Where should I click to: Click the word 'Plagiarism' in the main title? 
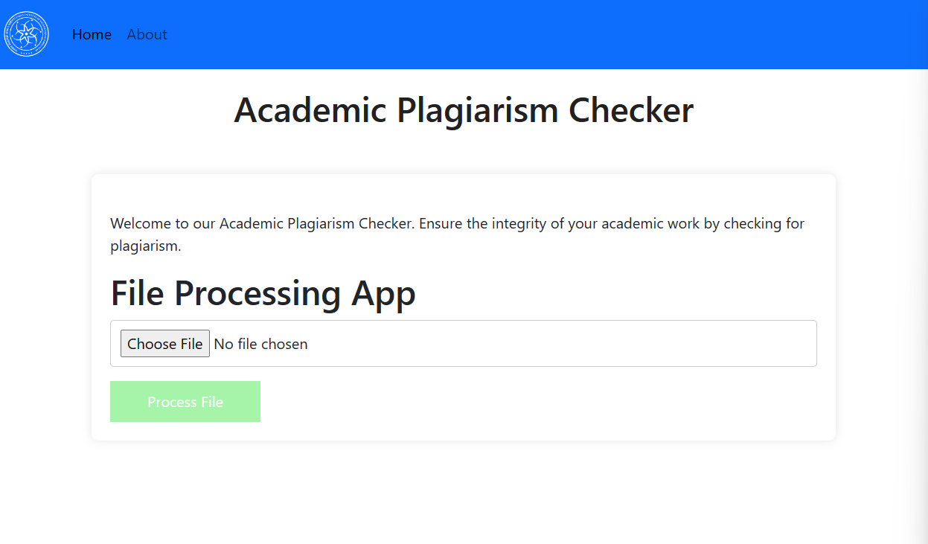[x=477, y=111]
